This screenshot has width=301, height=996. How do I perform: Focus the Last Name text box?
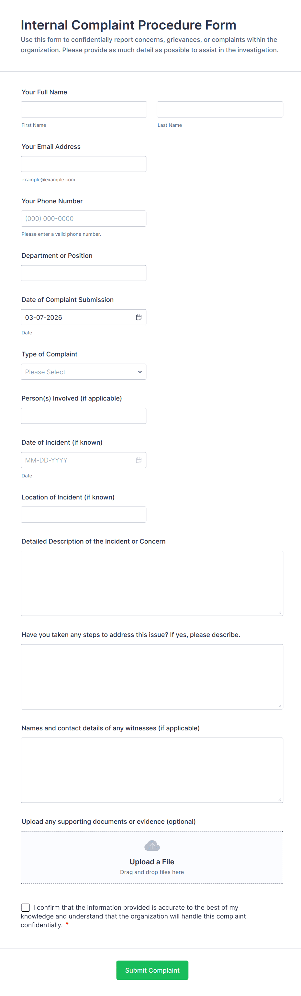219,109
